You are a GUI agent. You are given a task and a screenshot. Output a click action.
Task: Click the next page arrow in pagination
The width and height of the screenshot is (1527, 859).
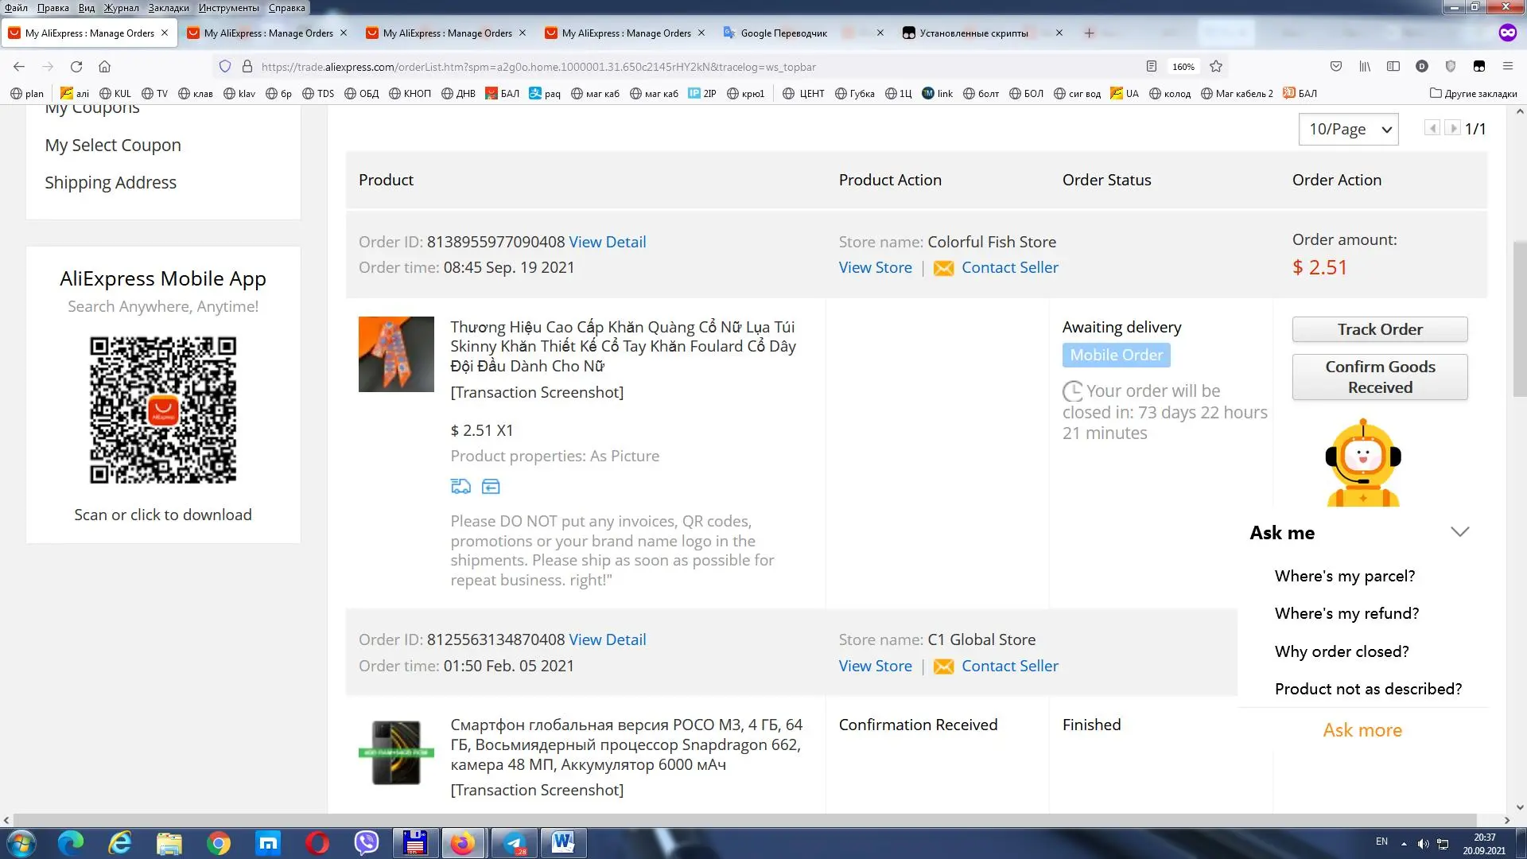click(1452, 128)
